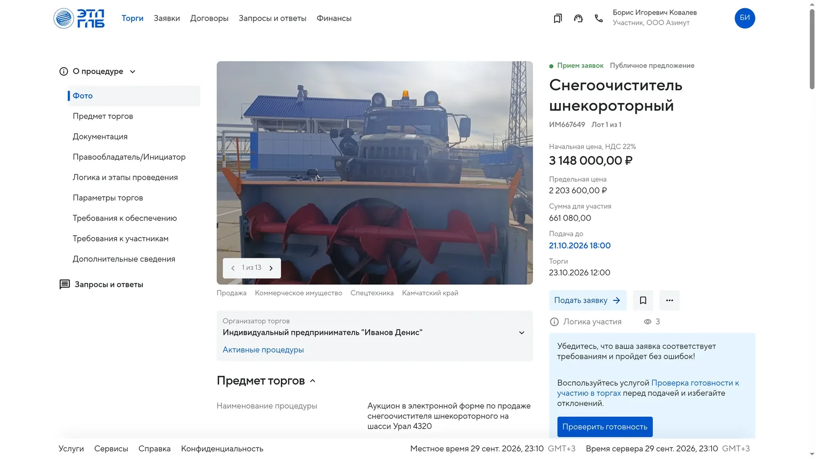The height and width of the screenshot is (459, 816).
Task: Click the 21.10.2026 18:00 deadline link
Action: coord(580,246)
